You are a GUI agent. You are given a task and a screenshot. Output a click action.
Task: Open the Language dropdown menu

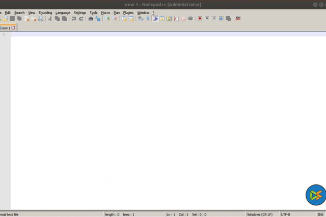pyautogui.click(x=63, y=12)
